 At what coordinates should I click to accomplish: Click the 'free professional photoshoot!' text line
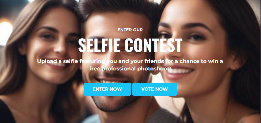click(x=130, y=69)
